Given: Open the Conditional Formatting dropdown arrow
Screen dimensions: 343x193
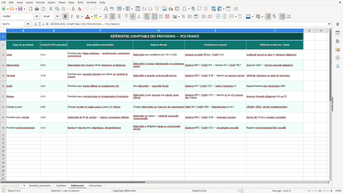Looking at the screenshot, I should [262, 17].
